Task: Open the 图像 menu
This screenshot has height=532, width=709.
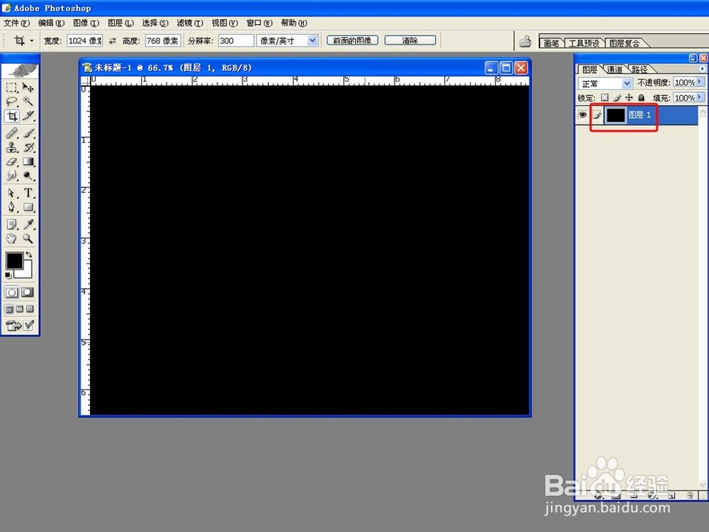Action: (86, 23)
